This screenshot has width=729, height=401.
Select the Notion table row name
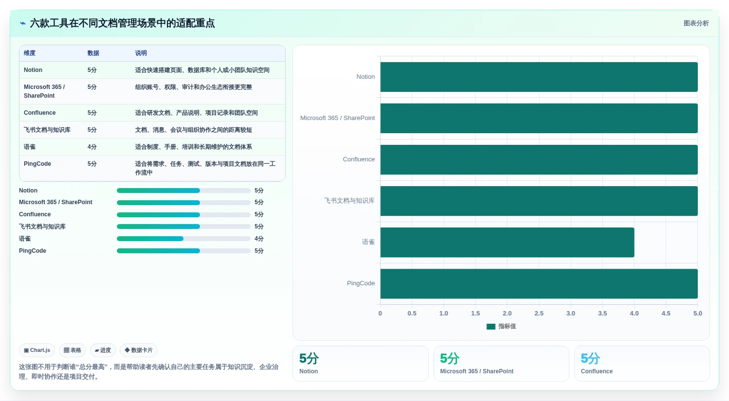click(x=33, y=70)
